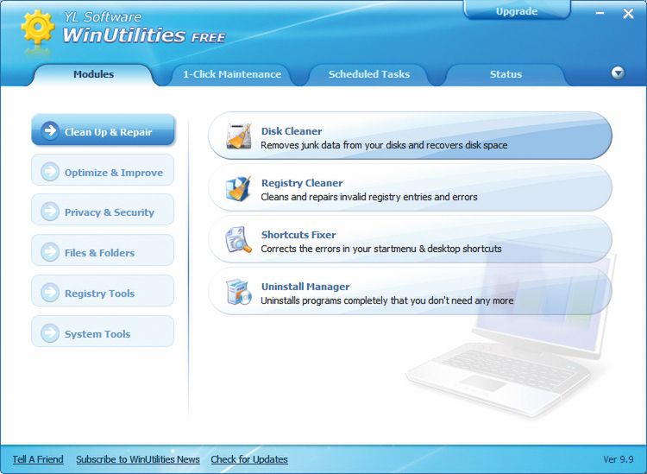The image size is (647, 474).
Task: Open the System Tools category
Action: click(x=103, y=332)
